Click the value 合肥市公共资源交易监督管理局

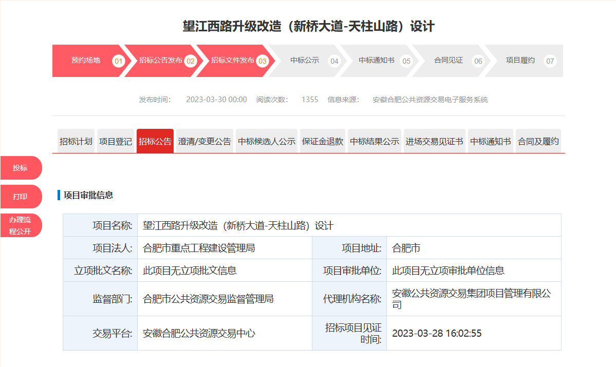208,299
